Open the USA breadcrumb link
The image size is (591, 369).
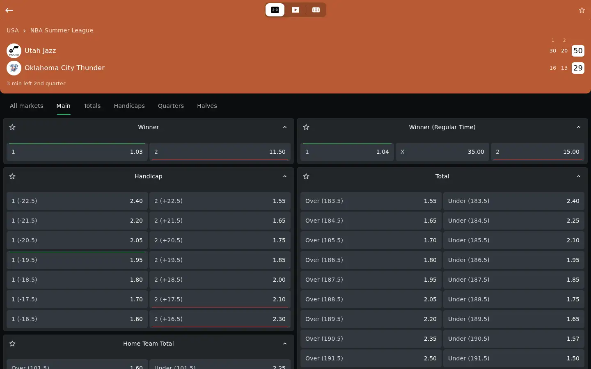coord(13,30)
